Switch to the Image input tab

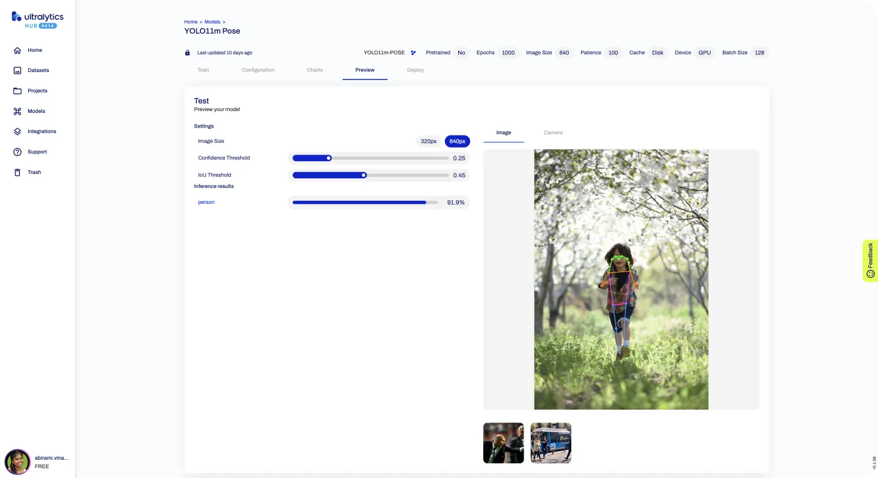pos(503,132)
